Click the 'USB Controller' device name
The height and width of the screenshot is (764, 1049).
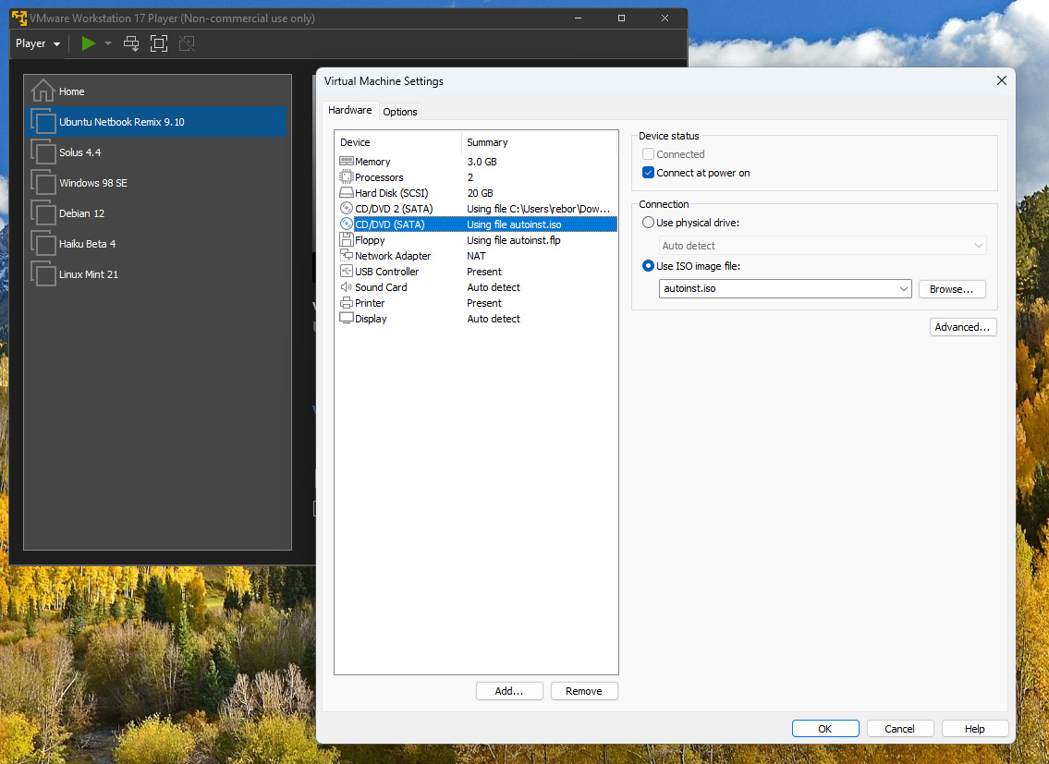(x=386, y=272)
